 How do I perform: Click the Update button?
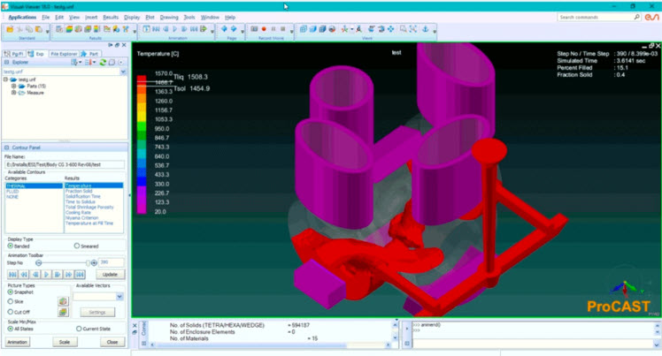pyautogui.click(x=108, y=275)
